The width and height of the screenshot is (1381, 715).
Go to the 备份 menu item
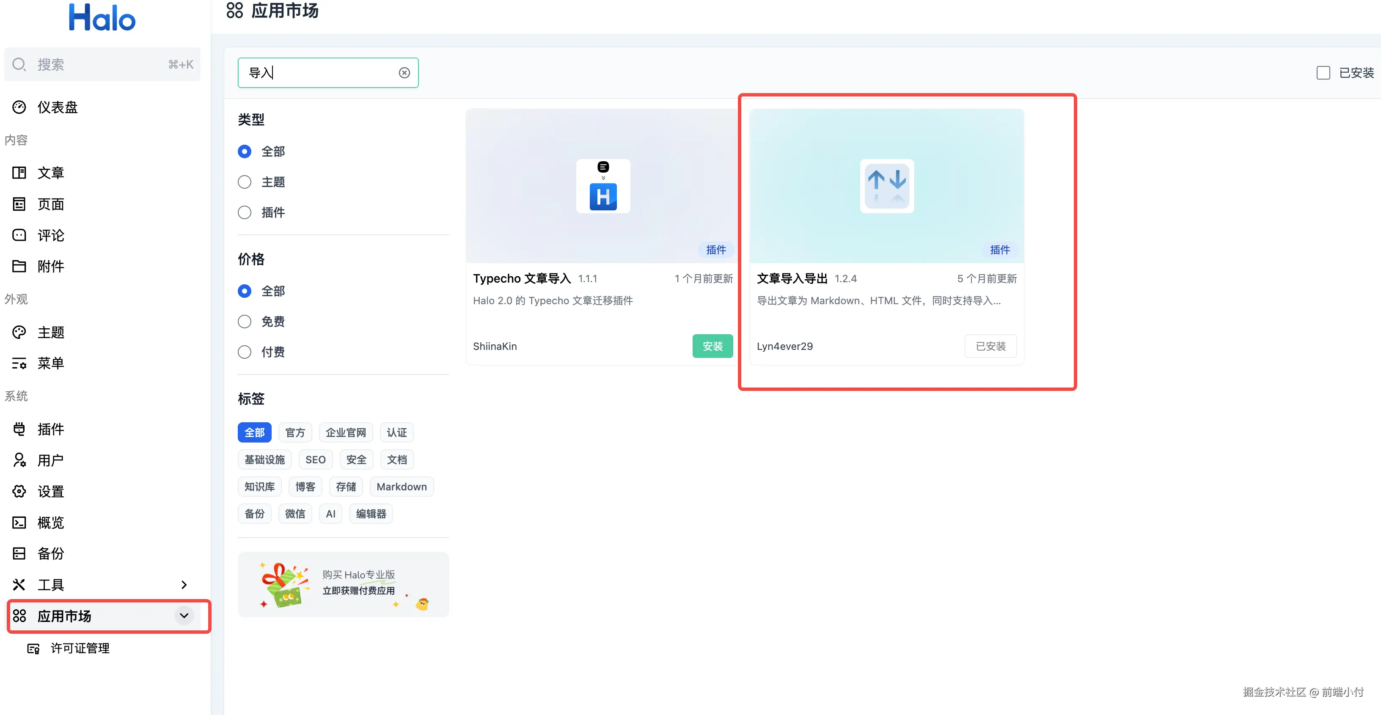[51, 554]
